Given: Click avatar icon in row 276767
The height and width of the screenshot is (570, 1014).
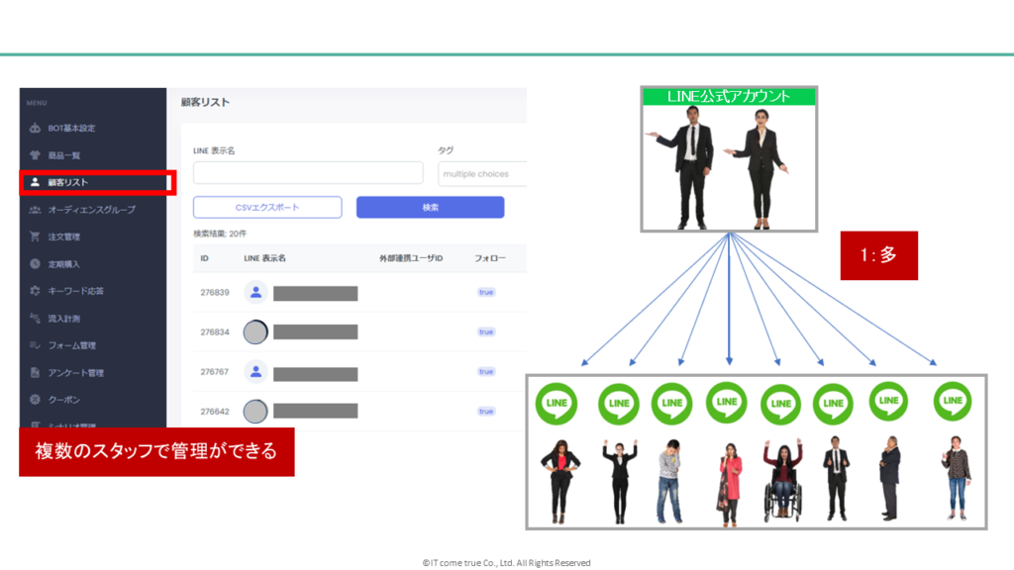Looking at the screenshot, I should click(255, 372).
